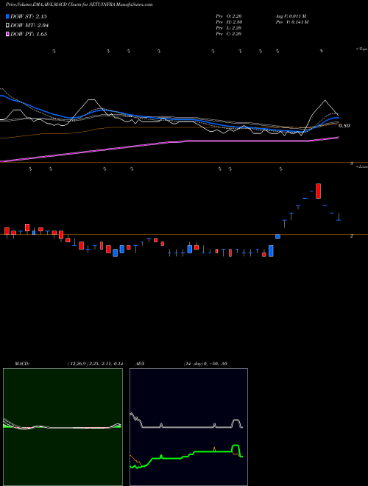Viewport: 368px width, 486px height.
Task: Click the white DOW MT legend swatch
Action: (x=7, y=26)
